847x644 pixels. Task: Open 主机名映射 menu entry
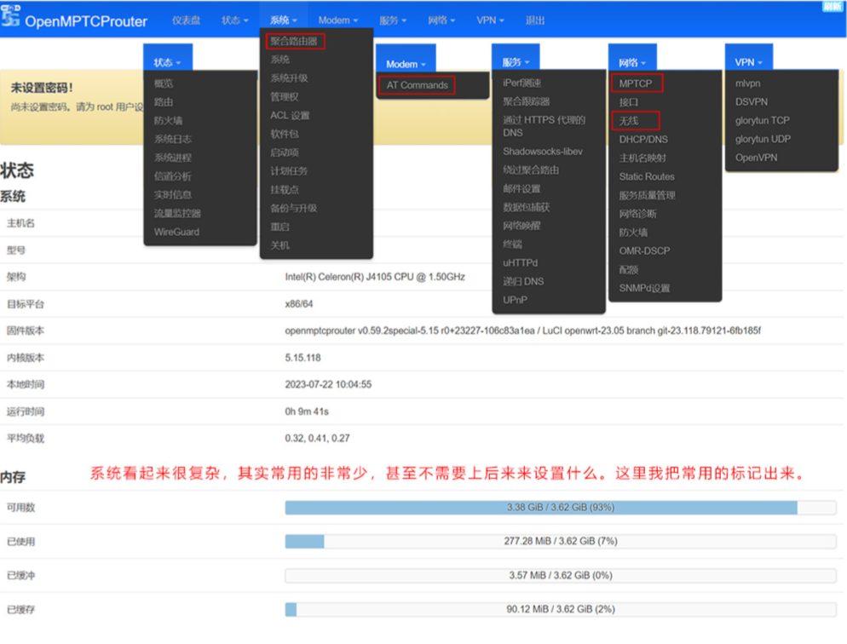click(x=642, y=158)
